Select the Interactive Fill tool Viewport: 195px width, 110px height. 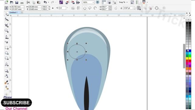6,88
